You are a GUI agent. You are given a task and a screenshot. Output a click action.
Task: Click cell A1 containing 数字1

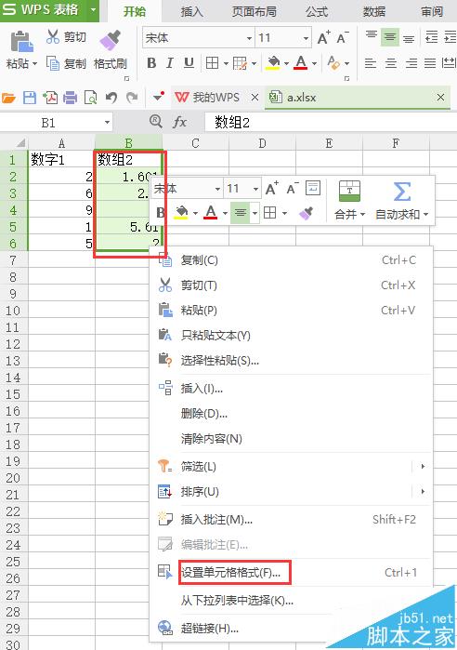pos(61,160)
